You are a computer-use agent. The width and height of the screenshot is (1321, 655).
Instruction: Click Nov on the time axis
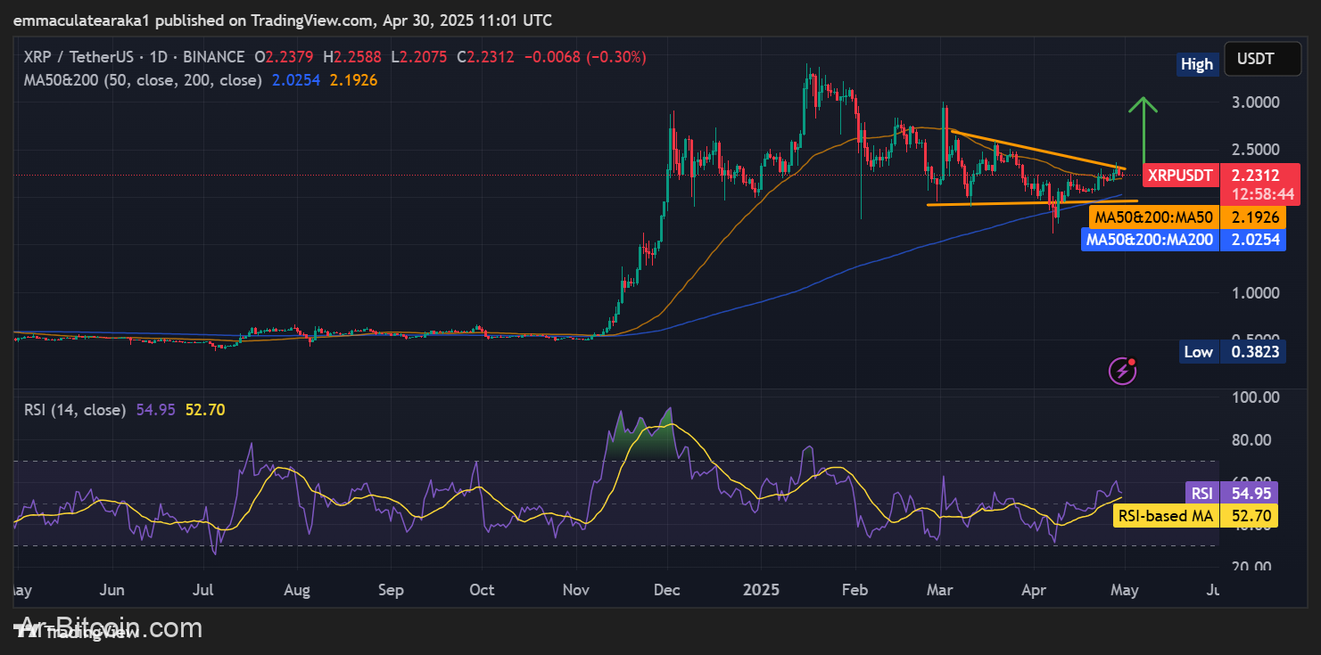pos(576,590)
